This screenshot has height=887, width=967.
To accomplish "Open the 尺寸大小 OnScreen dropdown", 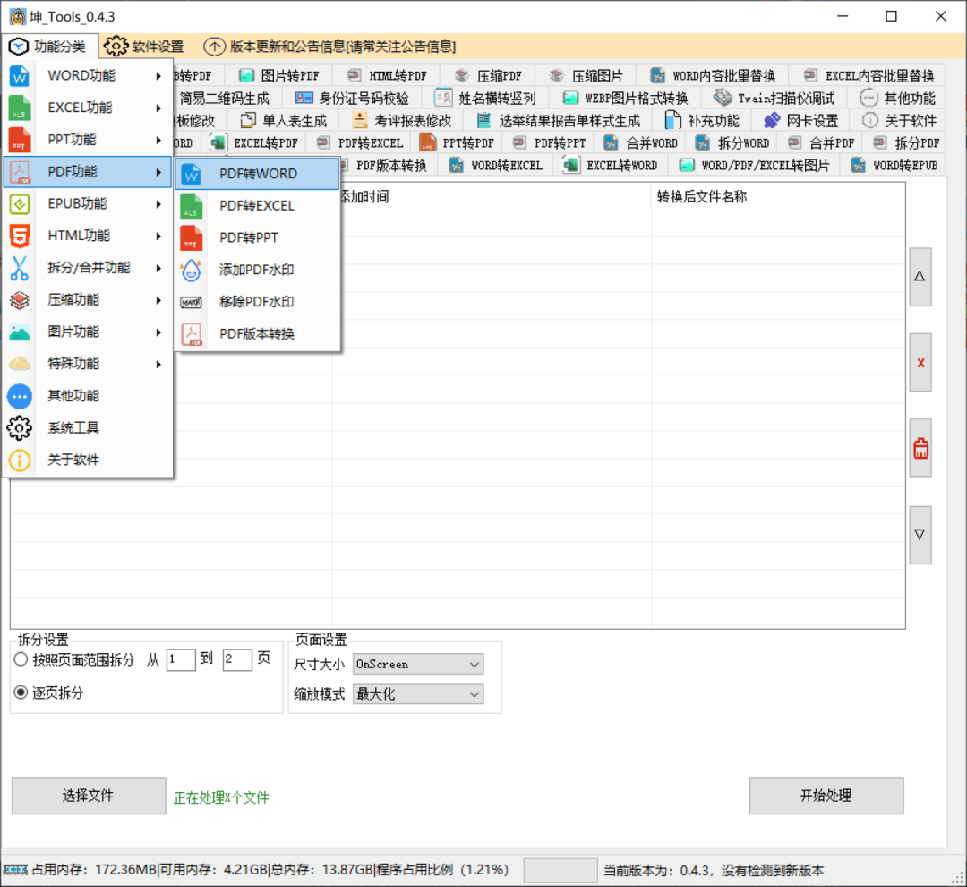I will click(418, 664).
